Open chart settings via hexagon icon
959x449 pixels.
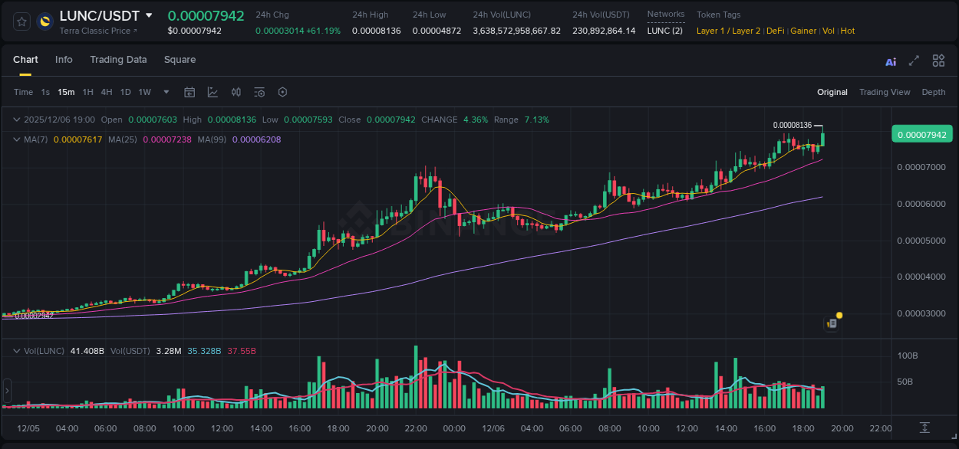282,91
